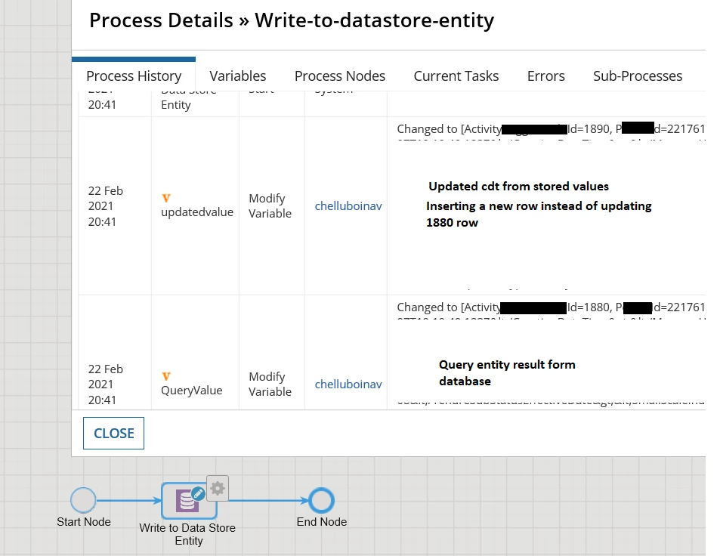The height and width of the screenshot is (559, 720).
Task: Close the Process Details dialog
Action: [113, 434]
